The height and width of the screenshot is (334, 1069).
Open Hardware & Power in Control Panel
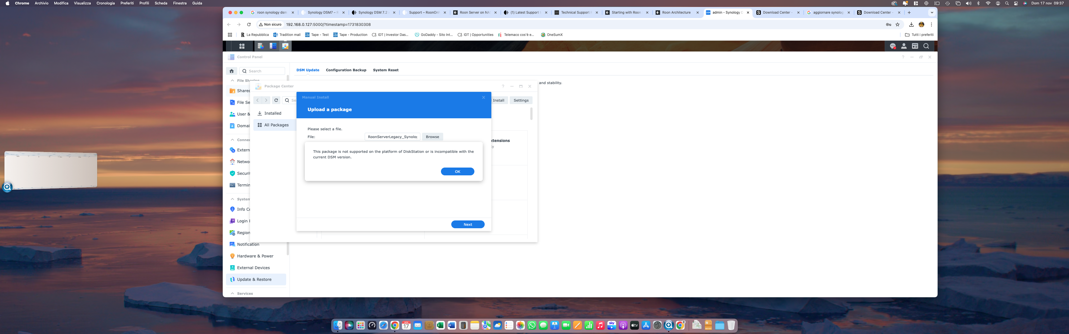(256, 256)
